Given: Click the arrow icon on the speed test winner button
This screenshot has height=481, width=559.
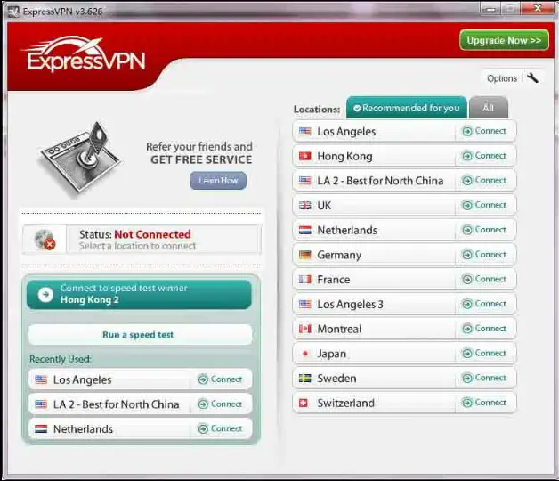Looking at the screenshot, I should [45, 294].
